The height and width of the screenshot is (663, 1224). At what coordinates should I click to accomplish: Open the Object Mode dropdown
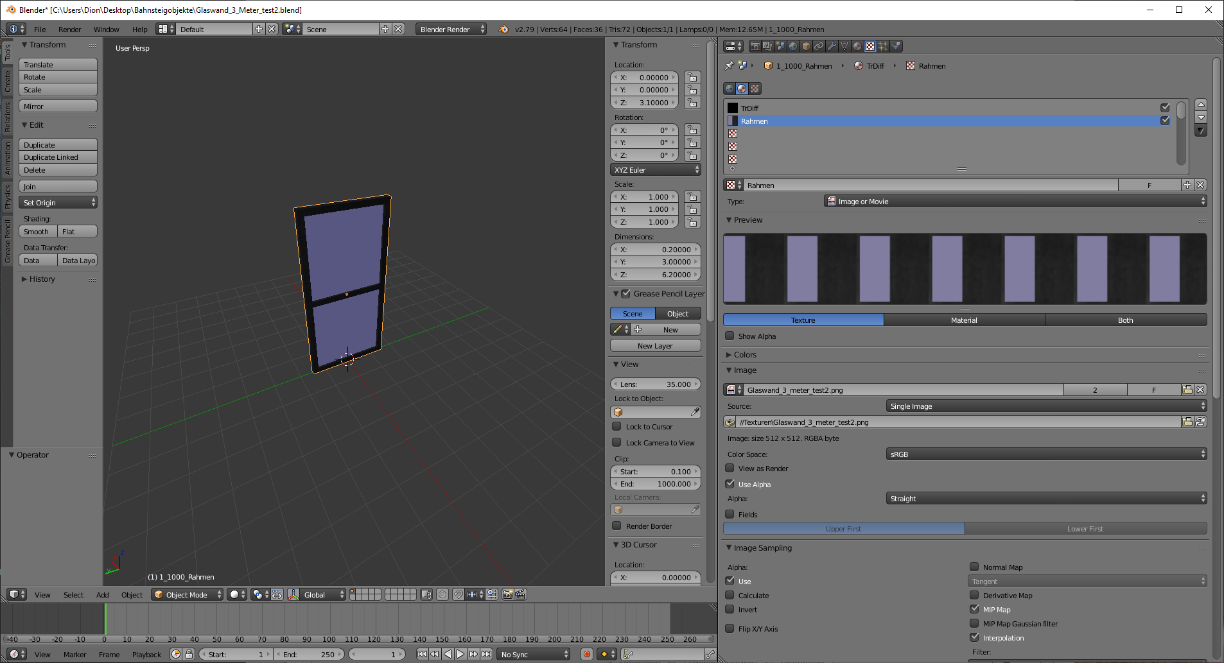(187, 594)
